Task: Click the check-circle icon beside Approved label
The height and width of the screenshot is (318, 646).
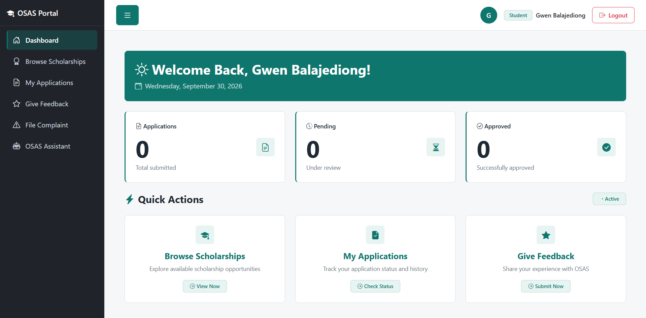Action: click(x=480, y=126)
